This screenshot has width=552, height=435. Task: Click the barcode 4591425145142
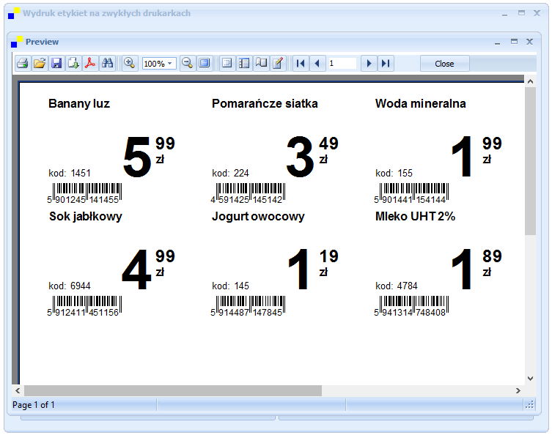[x=248, y=193]
